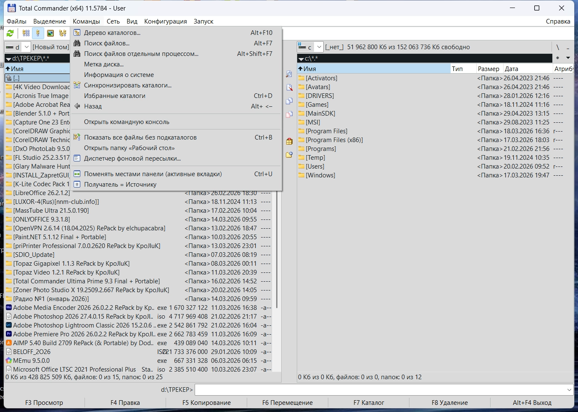The image size is (578, 412).
Task: Click the F6 Перемещение button
Action: (x=288, y=402)
